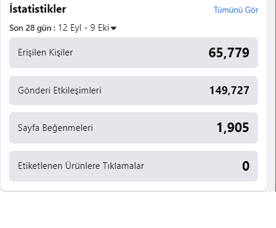Screen dimensions: 276x228
Task: Open the Gönderi Etkileşimleri statistic card
Action: coord(133,90)
